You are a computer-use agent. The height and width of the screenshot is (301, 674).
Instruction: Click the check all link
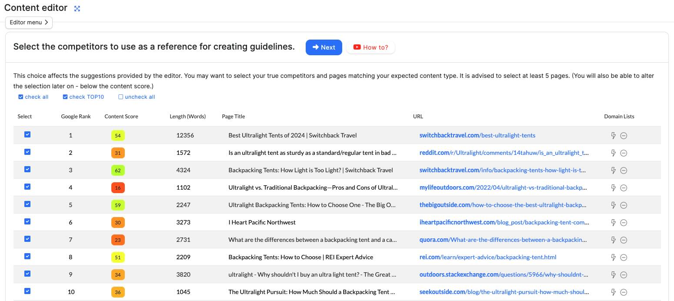33,97
